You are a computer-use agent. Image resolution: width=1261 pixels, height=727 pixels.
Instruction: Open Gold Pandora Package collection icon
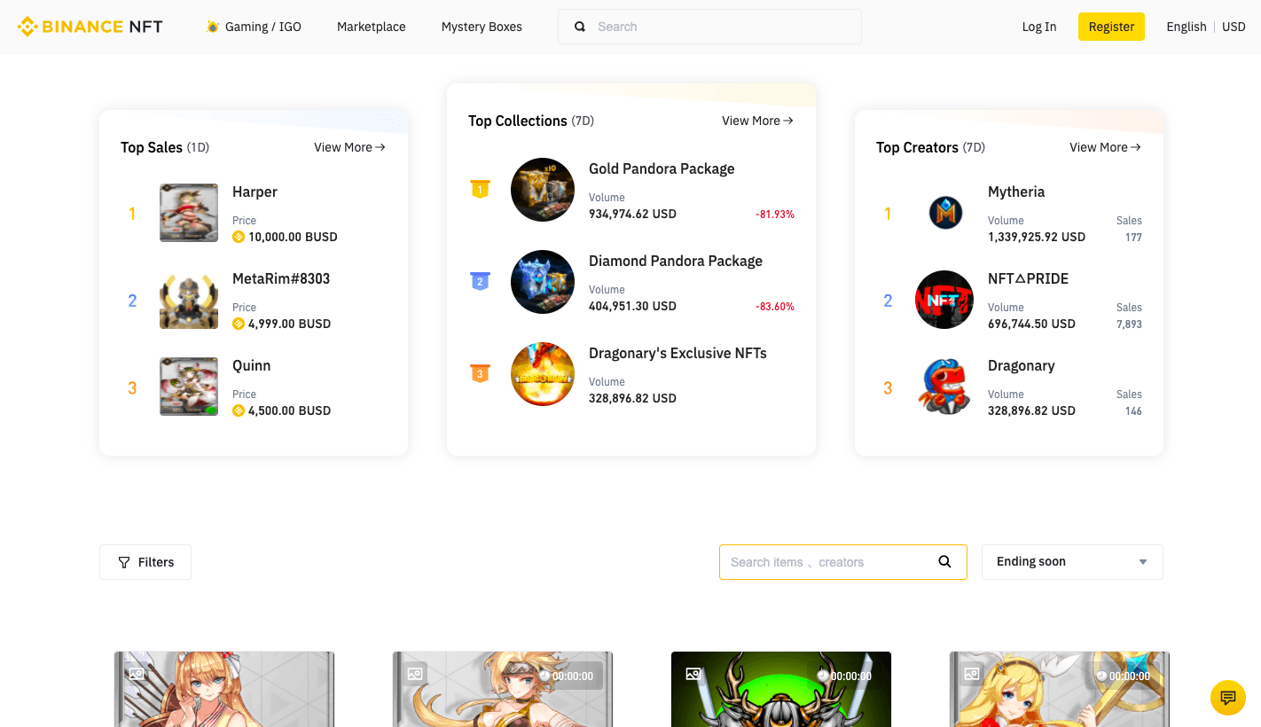click(543, 190)
